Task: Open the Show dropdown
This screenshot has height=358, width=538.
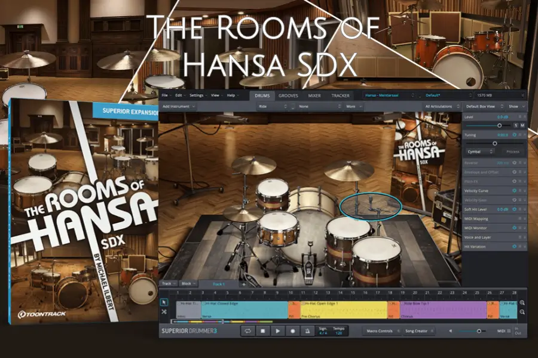Action: coord(516,107)
